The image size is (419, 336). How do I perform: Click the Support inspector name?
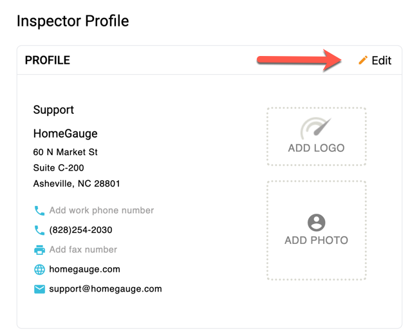coord(53,110)
